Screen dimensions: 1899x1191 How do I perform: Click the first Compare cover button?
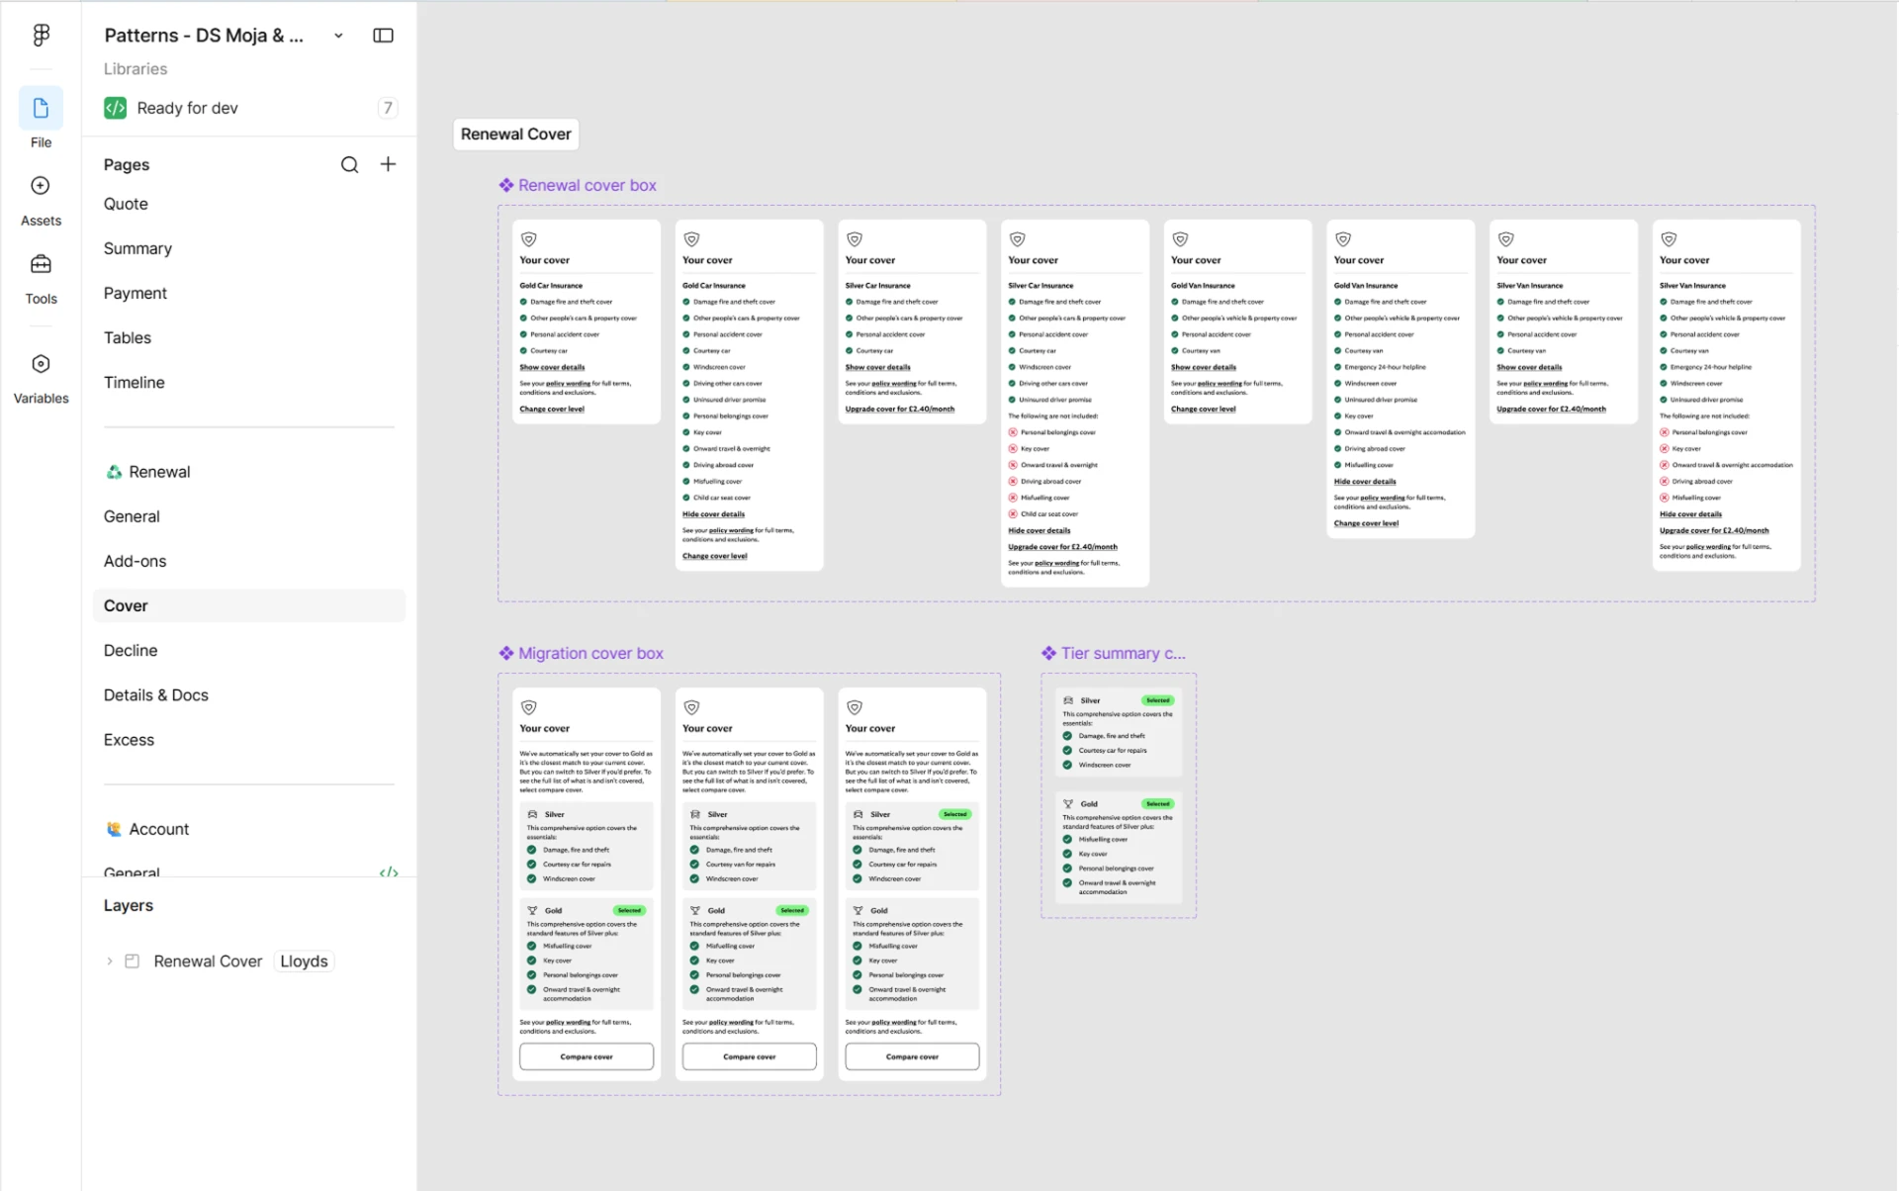tap(587, 1056)
